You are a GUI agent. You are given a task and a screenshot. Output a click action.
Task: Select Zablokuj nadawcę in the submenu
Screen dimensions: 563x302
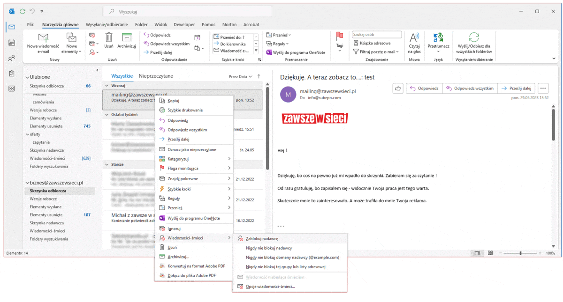(262, 238)
